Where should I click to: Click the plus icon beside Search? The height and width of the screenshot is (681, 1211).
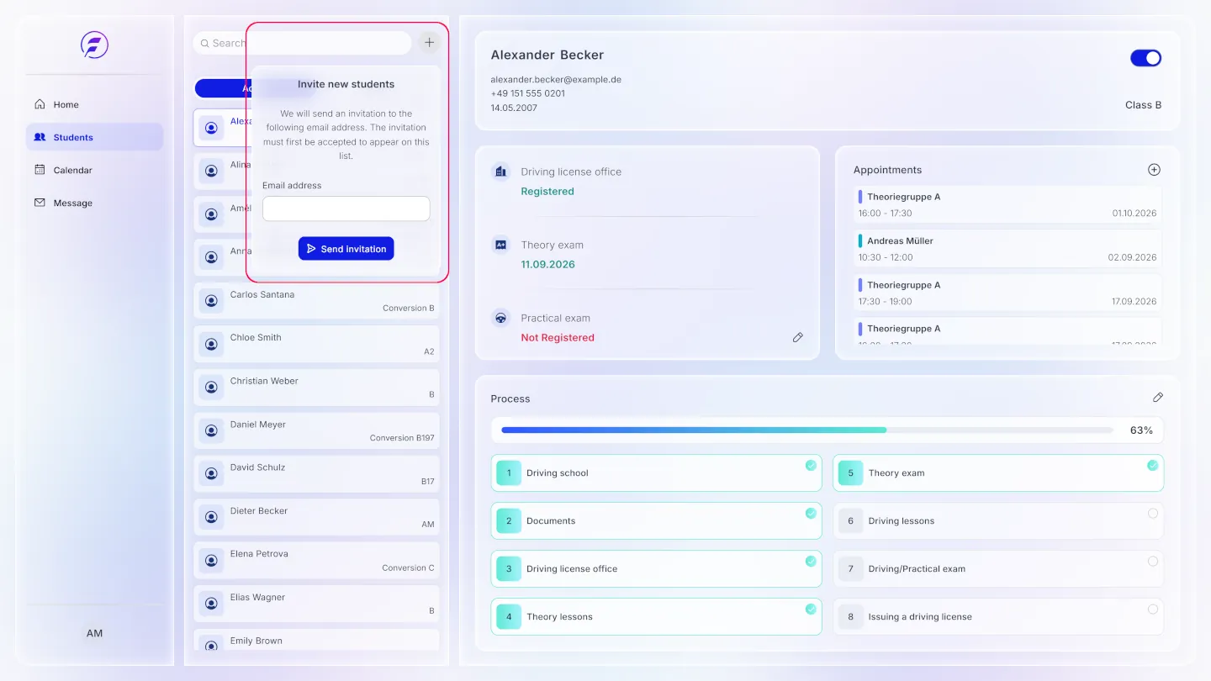point(430,42)
